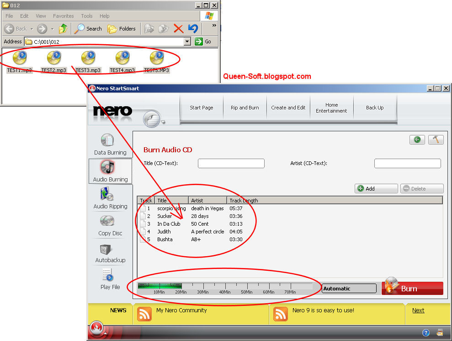Expand the Explorer toolbar overflow chevron
The image size is (452, 341).
pyautogui.click(x=214, y=26)
